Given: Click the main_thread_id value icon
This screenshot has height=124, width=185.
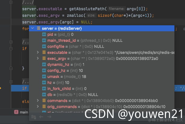Looking at the screenshot, I should (x=44, y=40).
